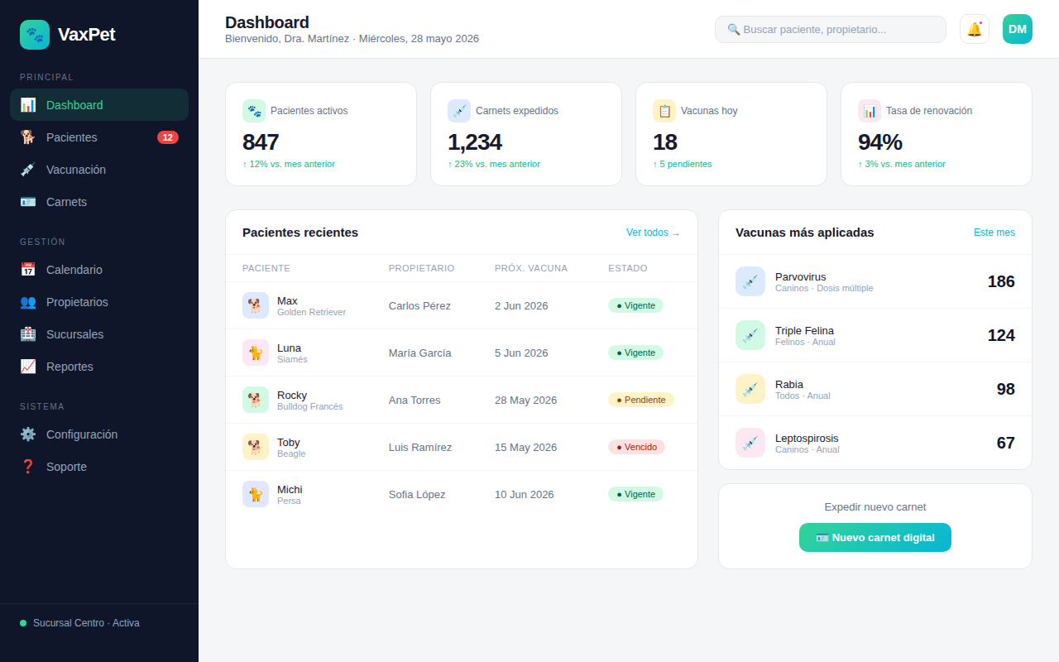Click Rocky's 'Pendiente' status badge

641,400
